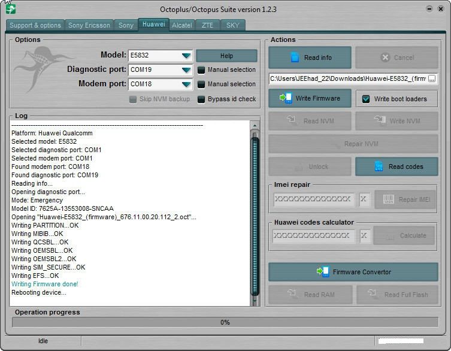Click the Read info document icon
Image resolution: width=451 pixels, height=351 pixels.
point(295,58)
